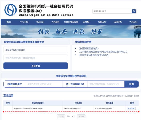Open the 中心介绍 menu item
The height and width of the screenshot is (120, 141).
click(x=24, y=22)
